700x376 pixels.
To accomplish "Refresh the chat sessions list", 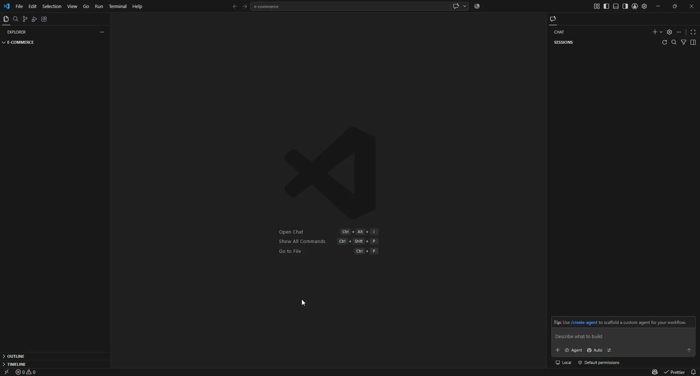I will 665,42.
